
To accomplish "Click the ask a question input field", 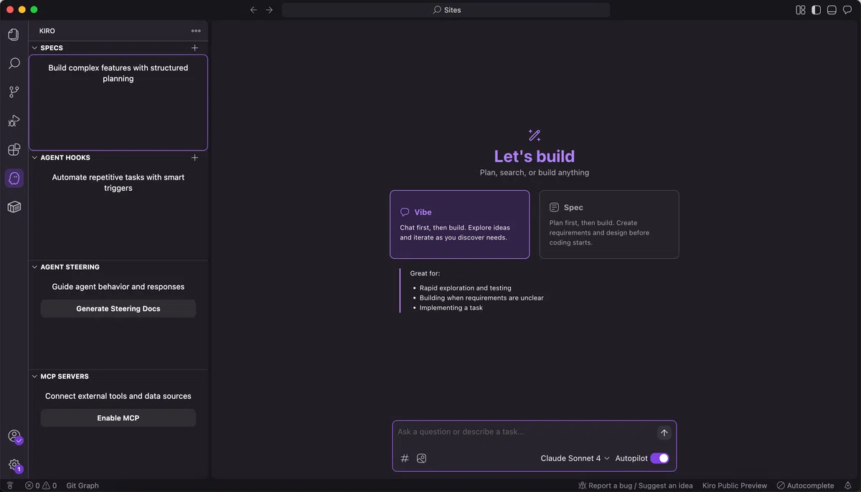I will 526,432.
